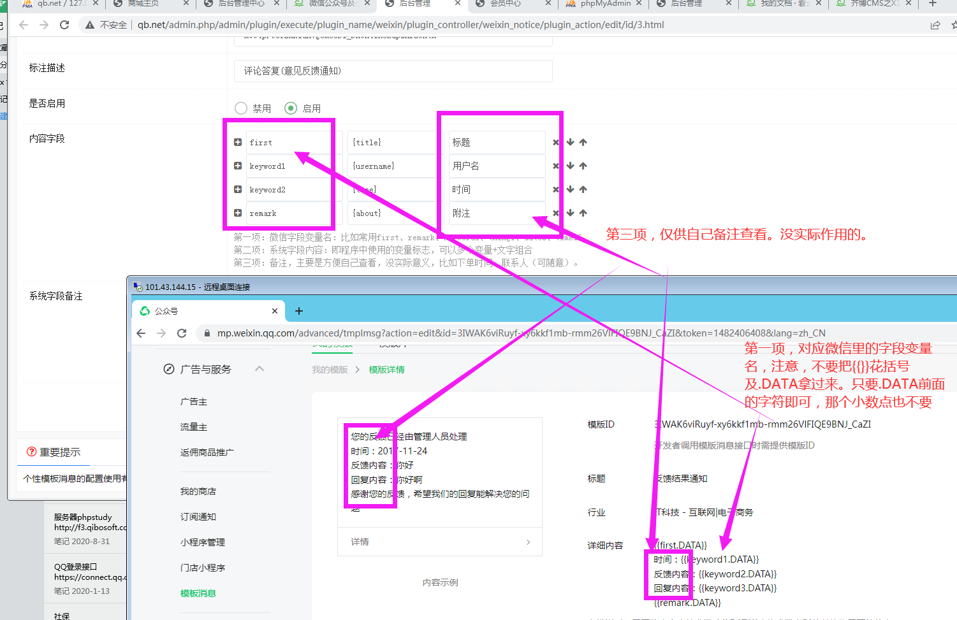Open 小程序管理 in the sidebar
This screenshot has width=957, height=620.
coord(202,542)
